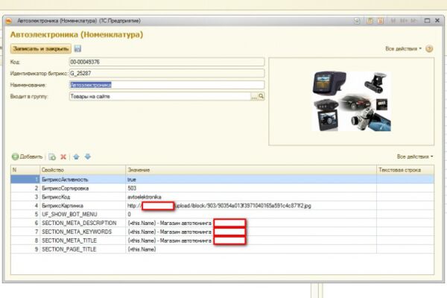
Task: Click the Идентификатор битрикс field
Action: tap(167, 73)
